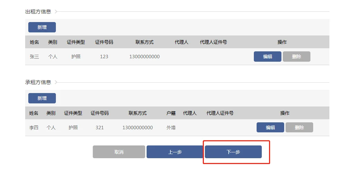Select the 李四 name cell
The width and height of the screenshot is (348, 193).
click(x=34, y=128)
